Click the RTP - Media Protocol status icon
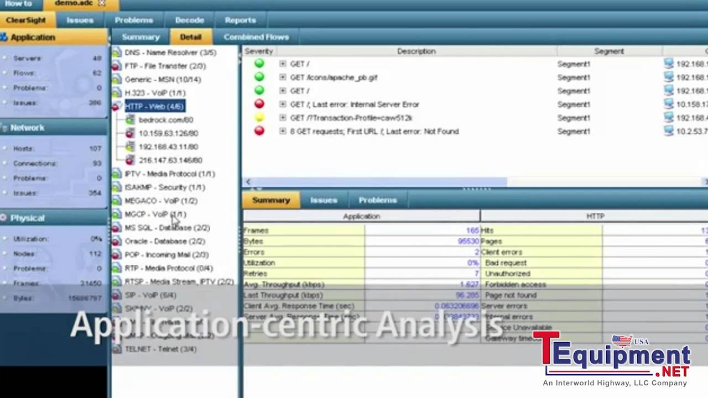 coord(116,268)
